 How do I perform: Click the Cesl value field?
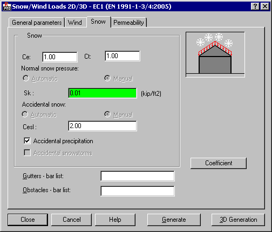[103, 126]
